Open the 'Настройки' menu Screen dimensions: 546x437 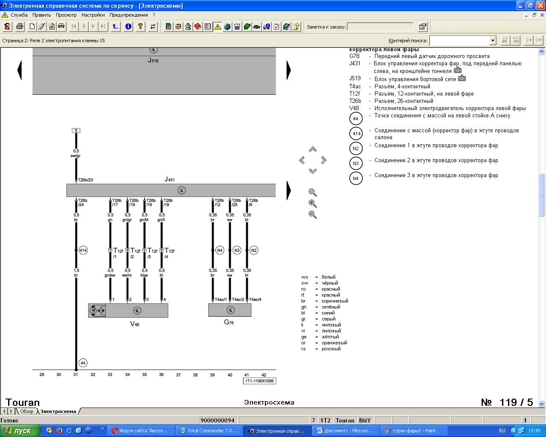(x=93, y=15)
